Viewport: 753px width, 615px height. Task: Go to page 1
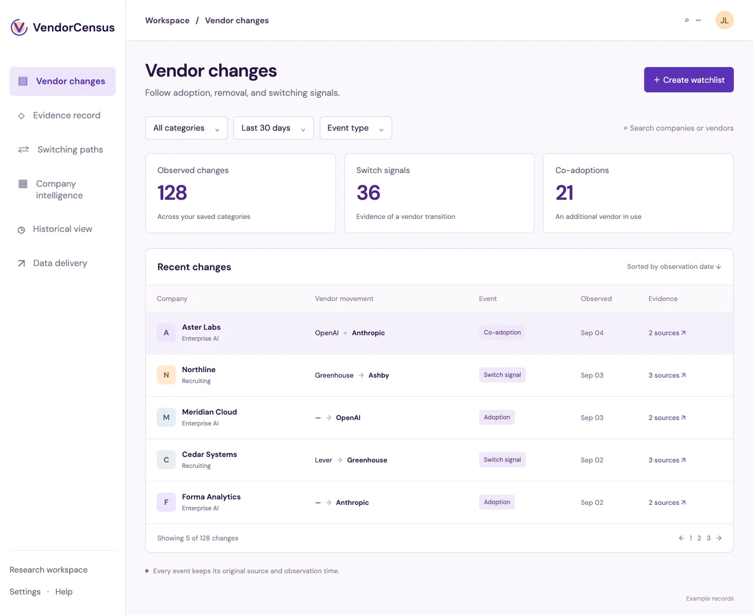click(691, 538)
